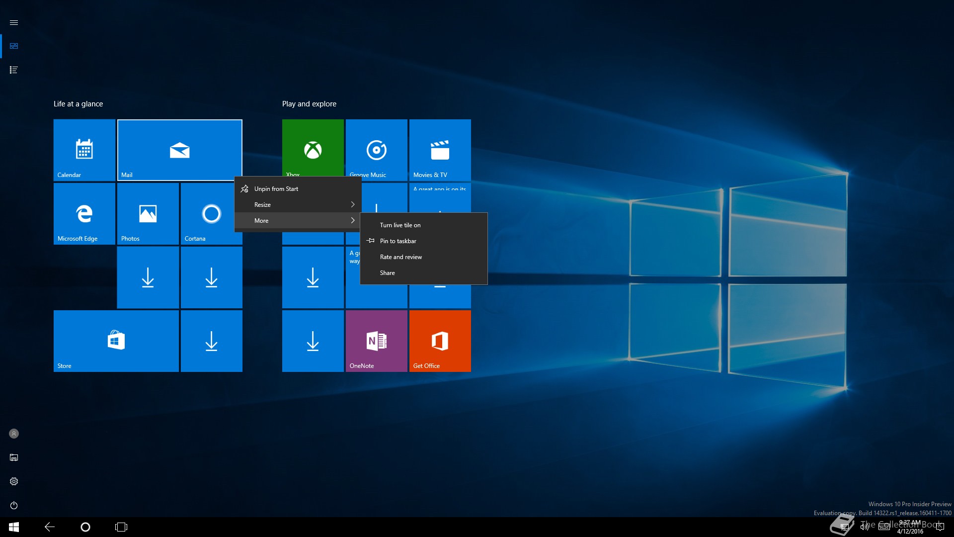
Task: Open the Calendar tile
Action: 84,150
